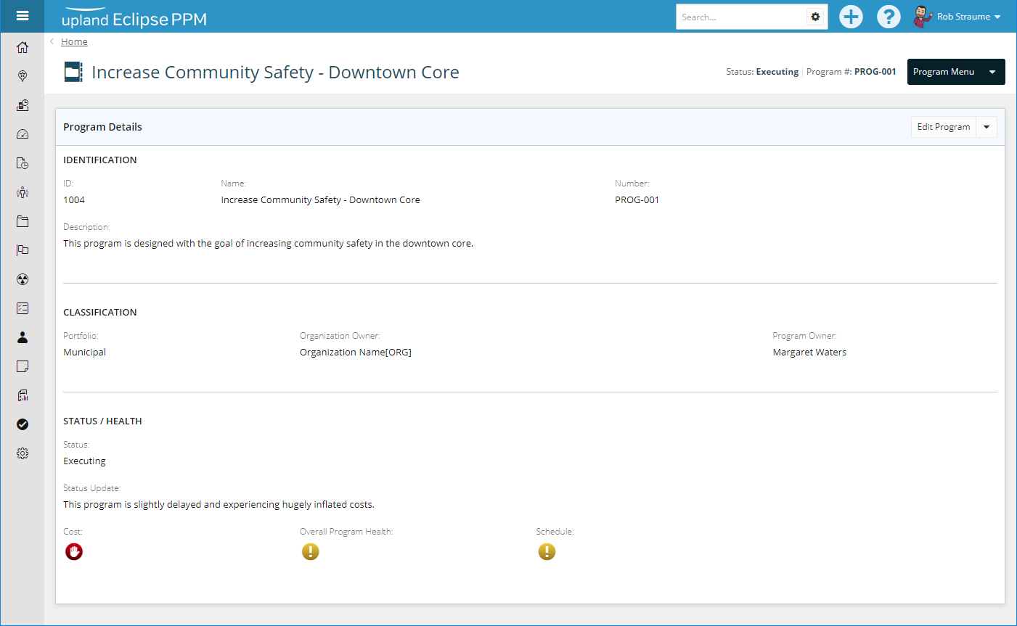Viewport: 1017px width, 626px height.
Task: Open the radiation risk icon in sidebar
Action: tap(23, 279)
